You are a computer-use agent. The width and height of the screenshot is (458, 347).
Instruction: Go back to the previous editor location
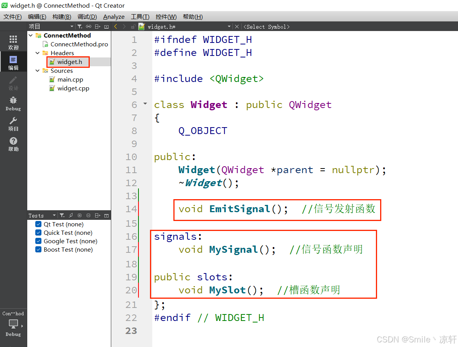(116, 26)
